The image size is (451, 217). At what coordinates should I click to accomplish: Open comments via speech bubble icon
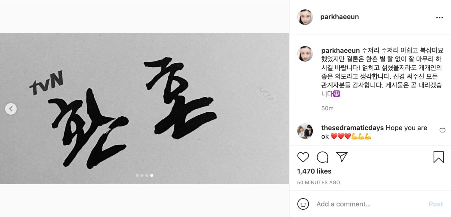click(x=322, y=157)
